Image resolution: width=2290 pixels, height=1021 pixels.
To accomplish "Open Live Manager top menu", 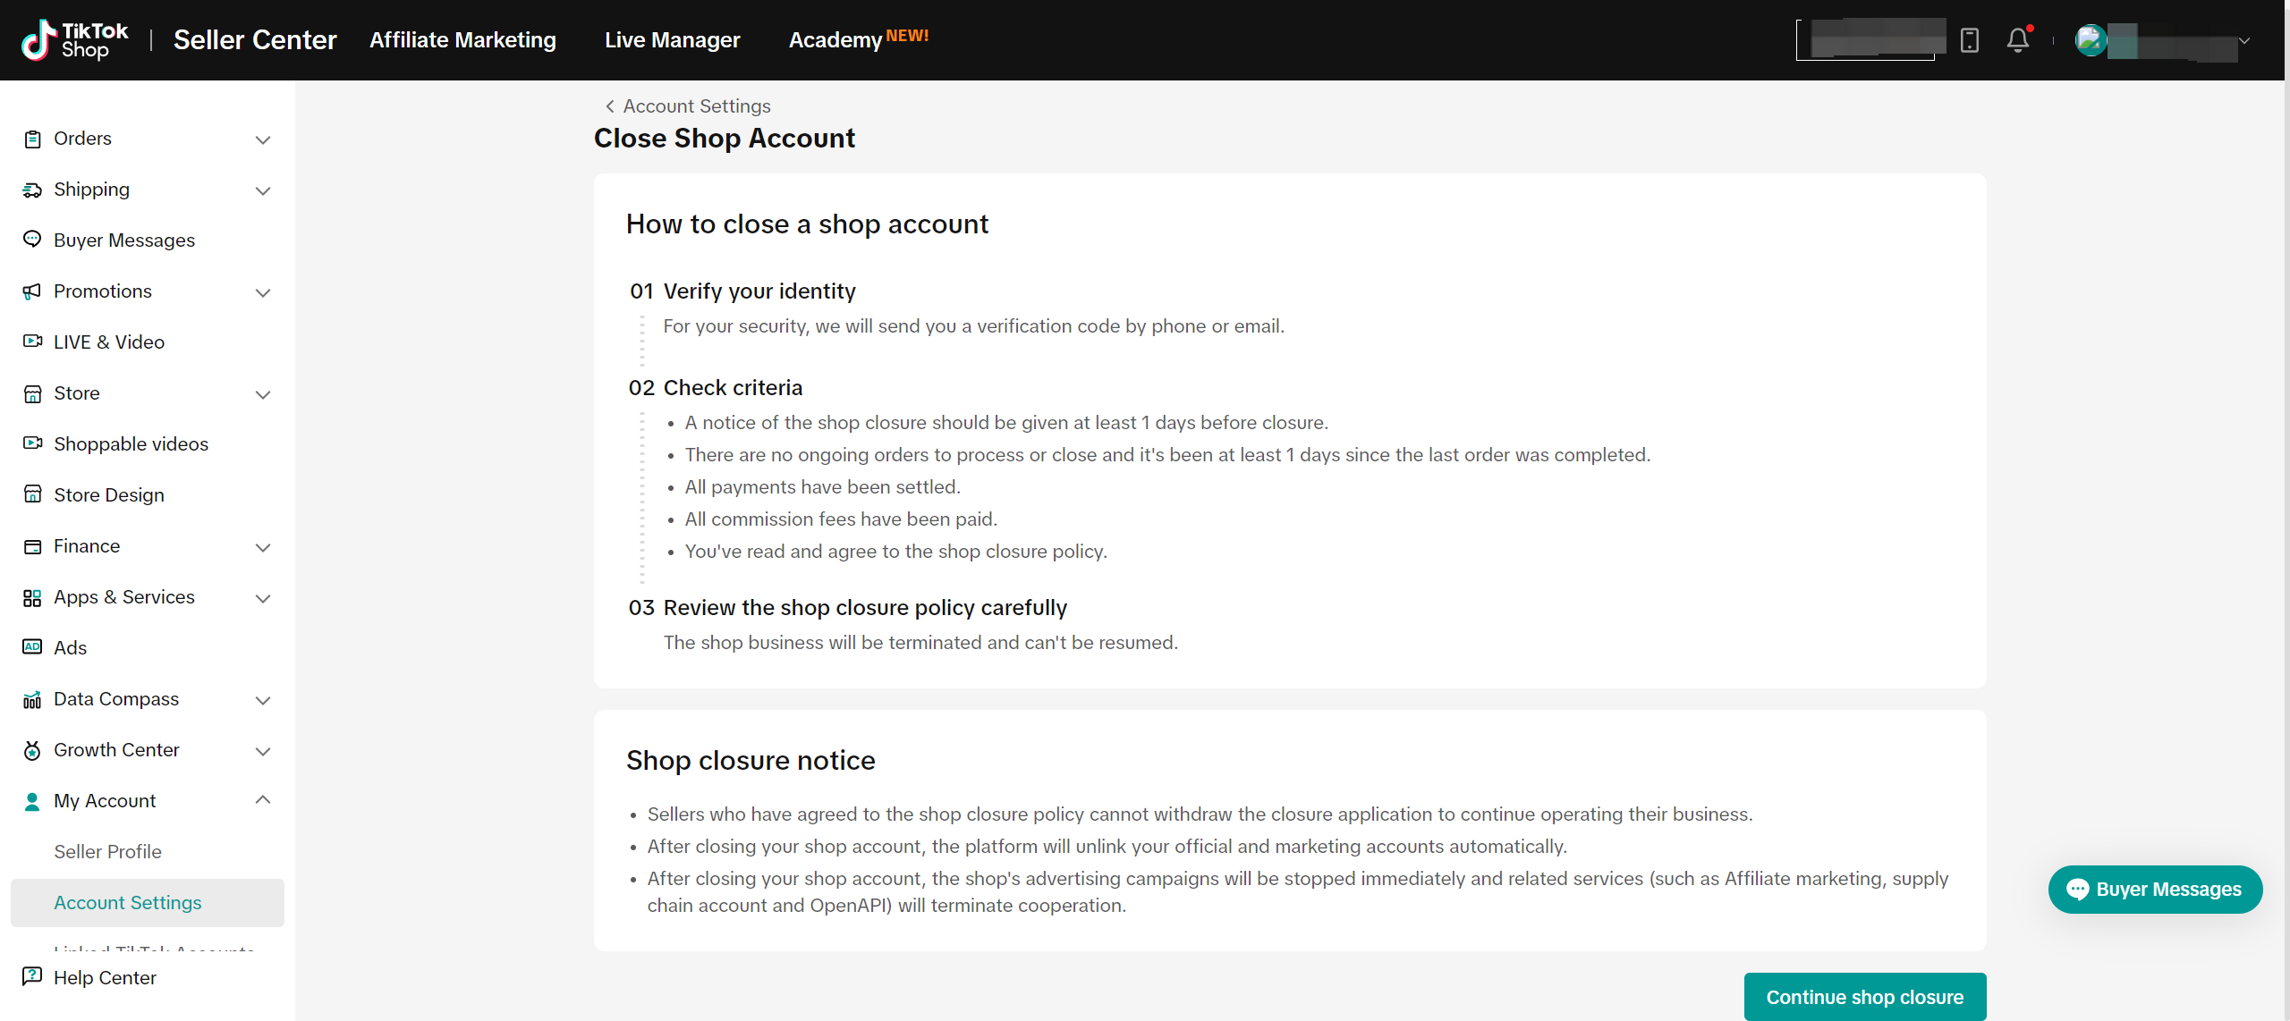I will (x=672, y=40).
